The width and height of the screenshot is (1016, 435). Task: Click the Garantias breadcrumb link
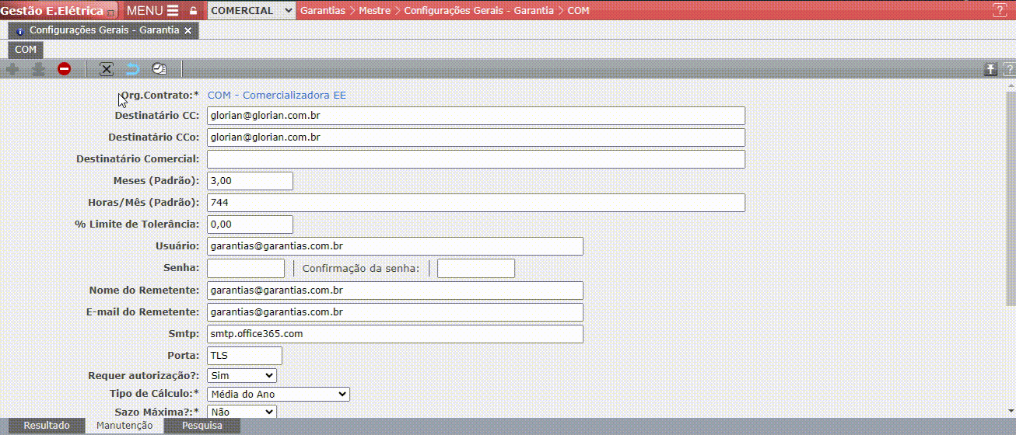[x=322, y=11]
